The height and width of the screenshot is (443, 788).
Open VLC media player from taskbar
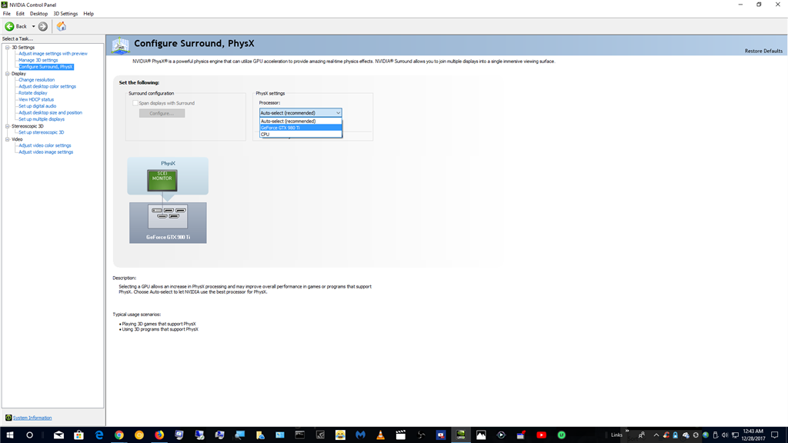(x=380, y=435)
